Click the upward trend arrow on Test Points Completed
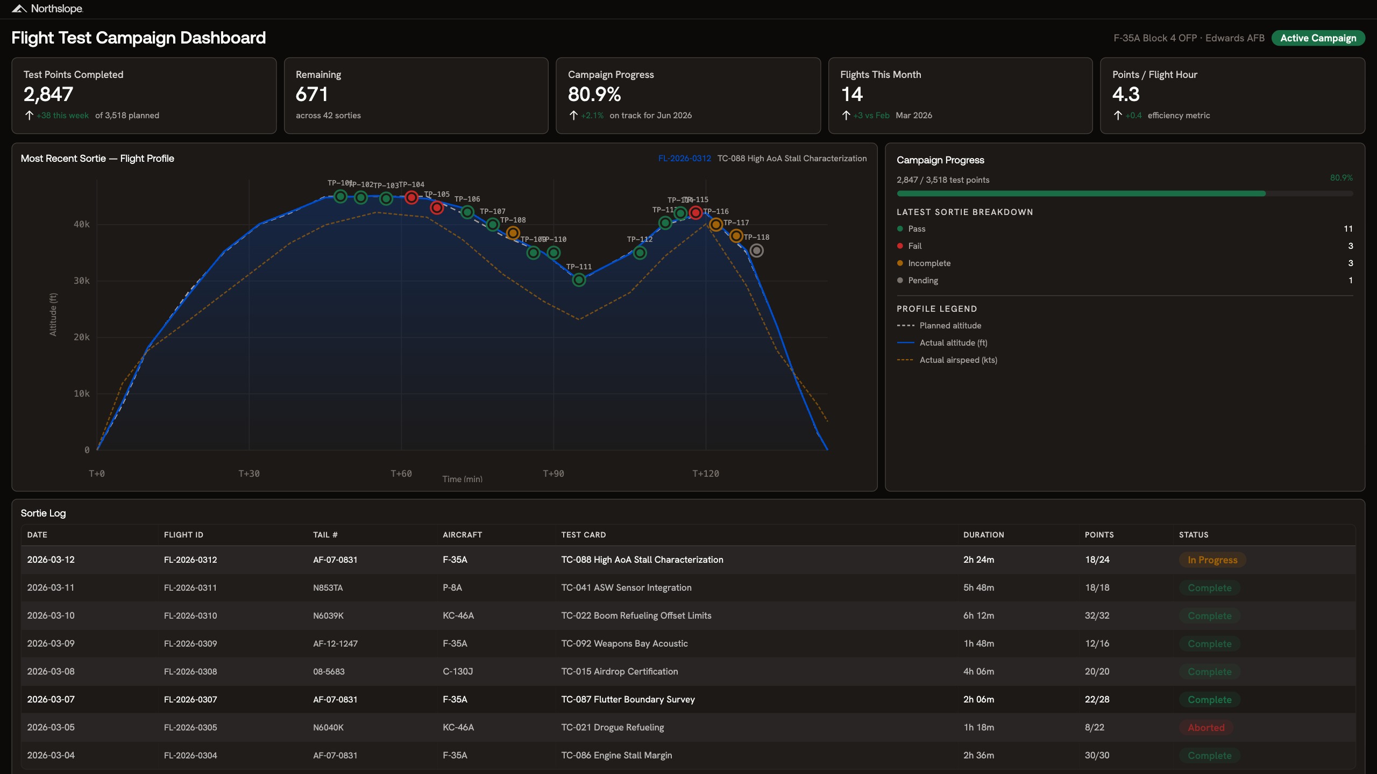1377x774 pixels. [29, 115]
